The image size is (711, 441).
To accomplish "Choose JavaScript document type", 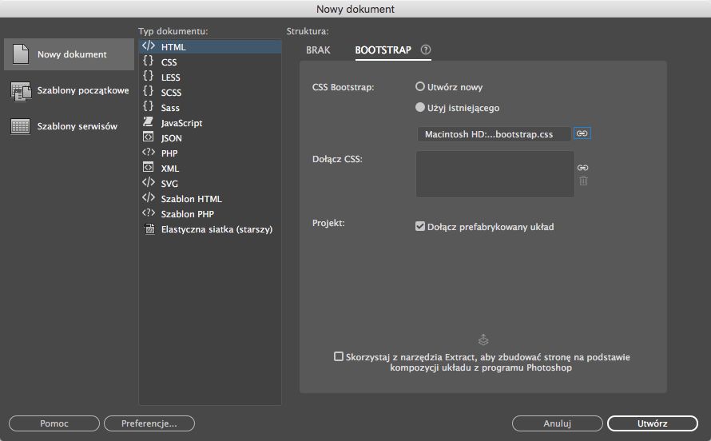I will tap(210, 123).
